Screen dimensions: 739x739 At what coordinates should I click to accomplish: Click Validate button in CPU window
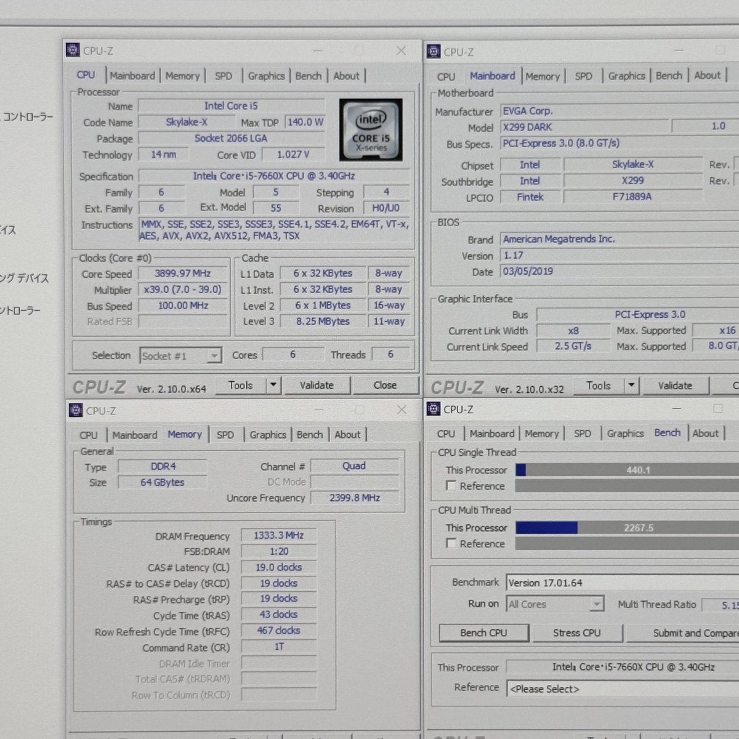(x=317, y=386)
